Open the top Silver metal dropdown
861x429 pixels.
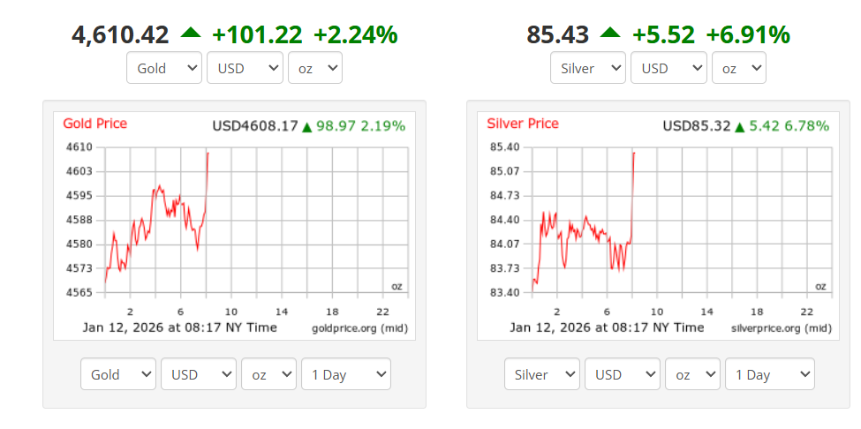tap(588, 68)
